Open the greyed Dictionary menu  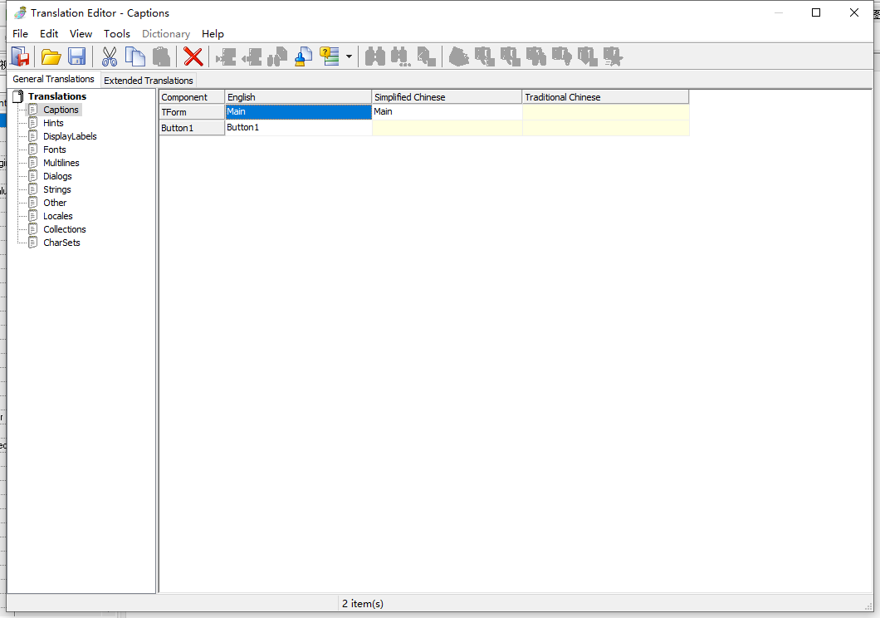point(166,34)
